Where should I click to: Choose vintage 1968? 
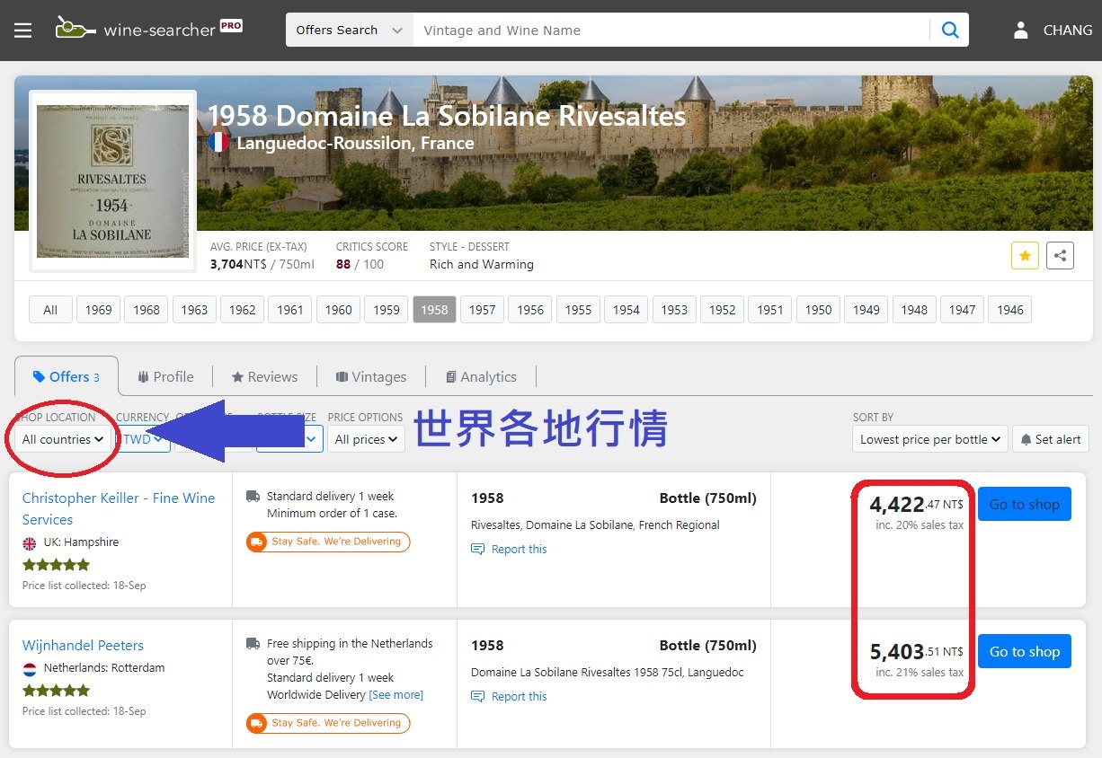[147, 310]
